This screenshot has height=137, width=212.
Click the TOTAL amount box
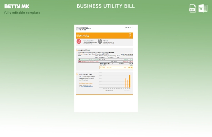pos(116,67)
